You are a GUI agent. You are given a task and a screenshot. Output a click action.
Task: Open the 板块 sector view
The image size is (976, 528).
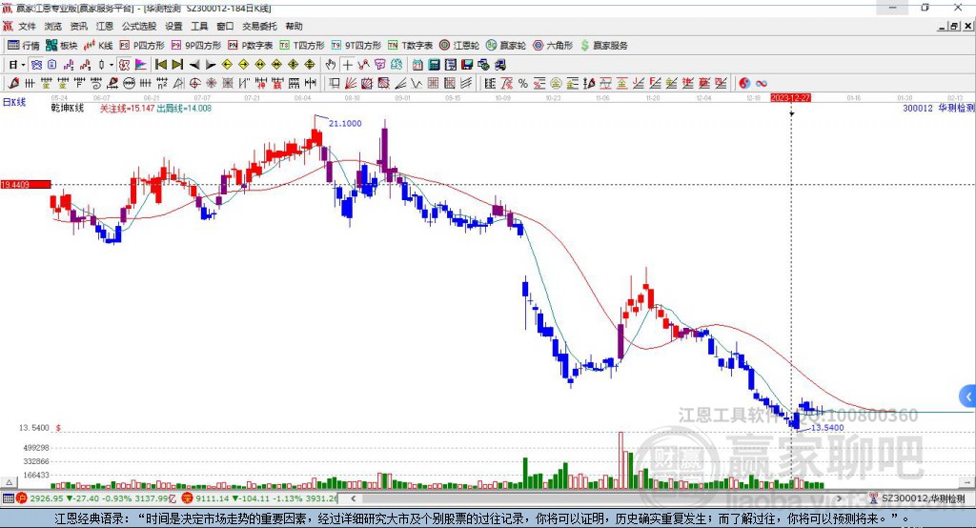[x=62, y=46]
